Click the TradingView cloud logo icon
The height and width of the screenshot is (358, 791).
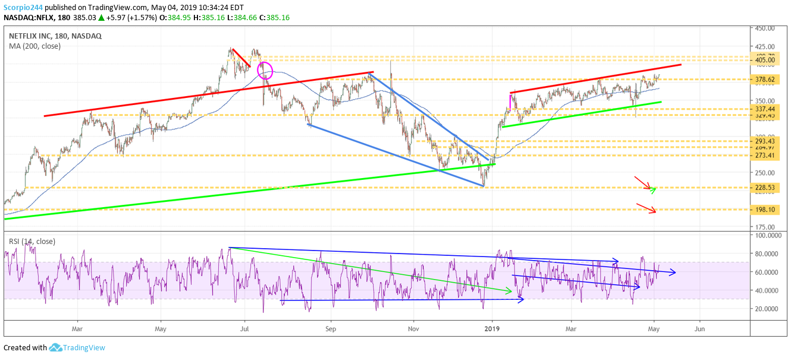click(x=56, y=347)
